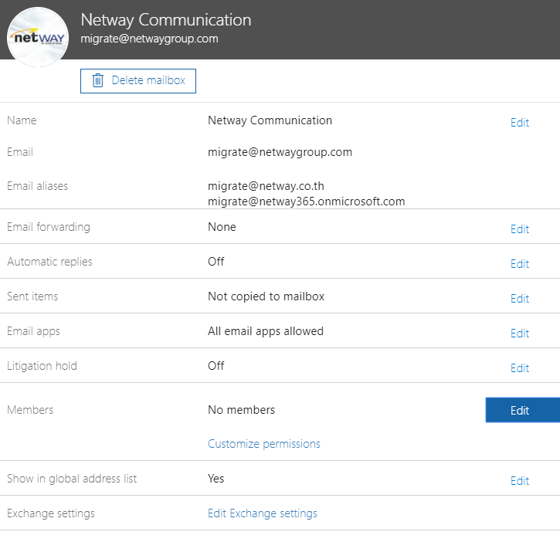Open the Edit Exchange settings link
560x552 pixels.
click(262, 513)
